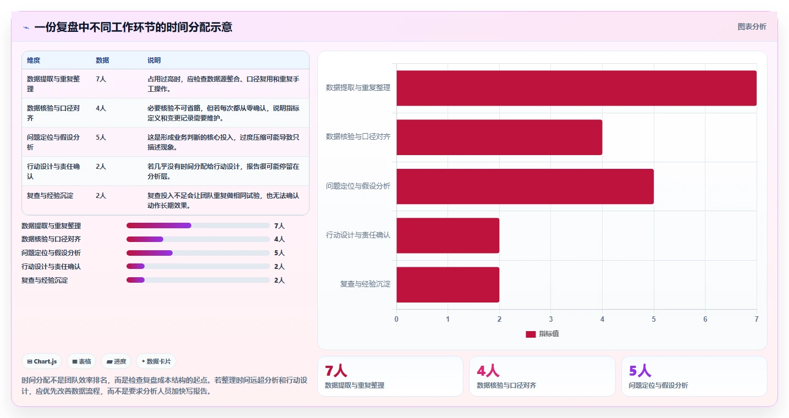This screenshot has height=418, width=789.
Task: Click the footer note starting 时间分配不是团队效率排名
Action: [164, 386]
